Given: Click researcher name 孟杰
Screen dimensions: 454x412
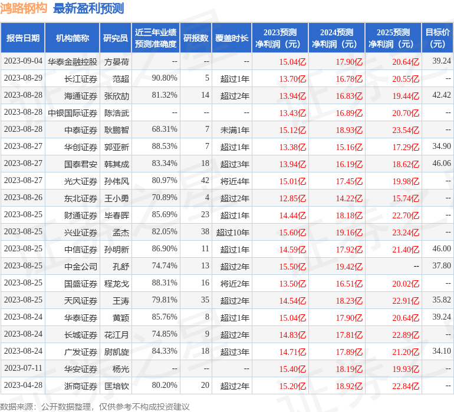Looking at the screenshot, I should click(121, 232).
